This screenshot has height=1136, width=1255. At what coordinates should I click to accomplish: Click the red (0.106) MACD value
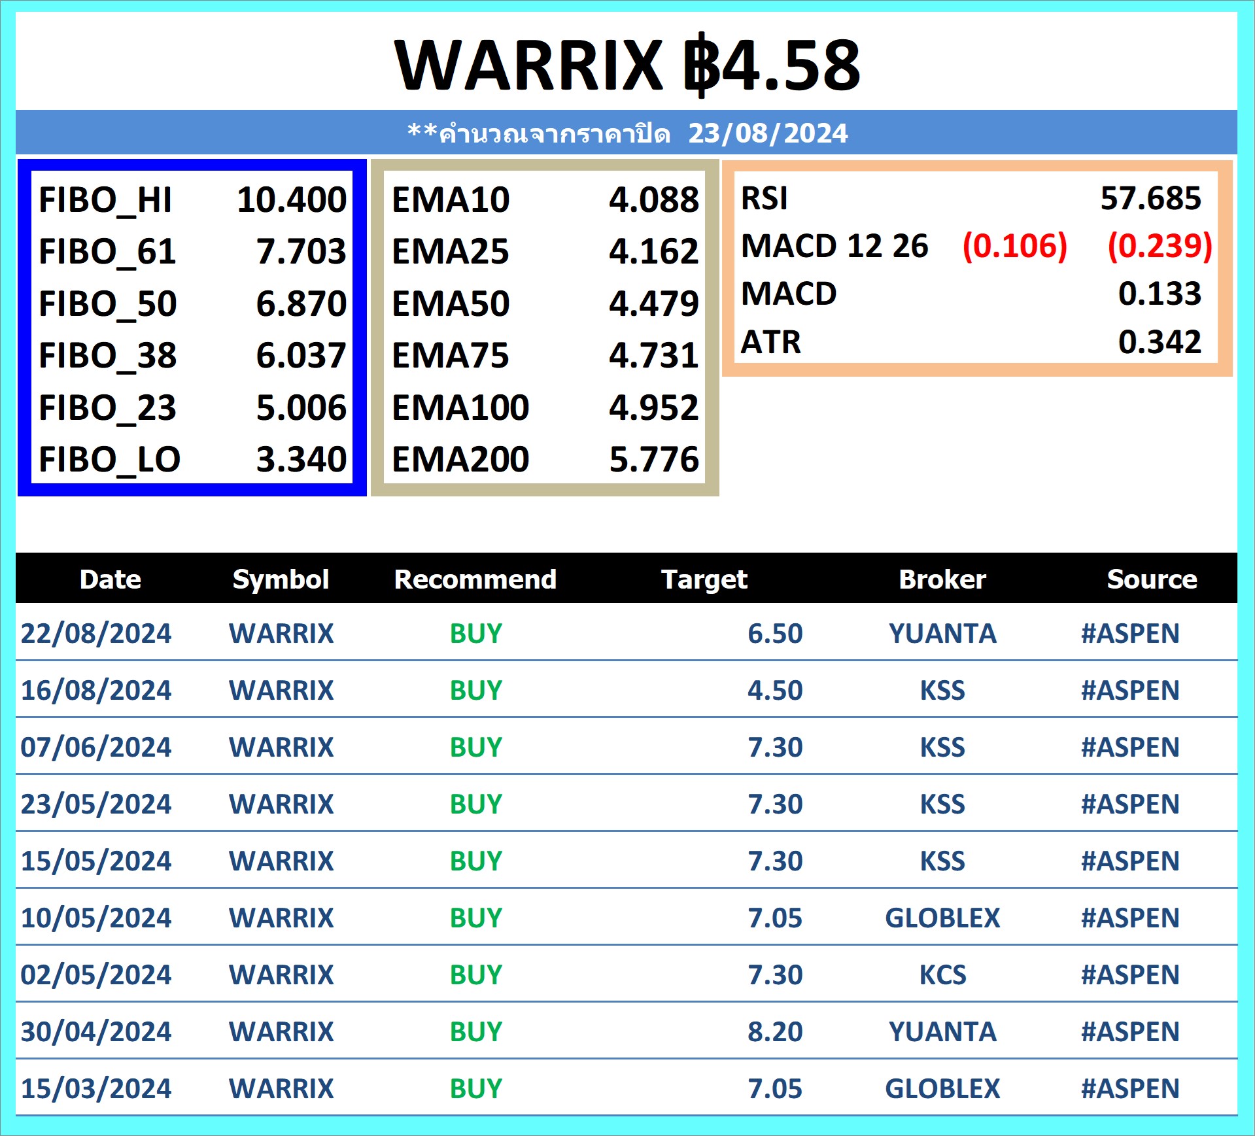click(x=1015, y=247)
